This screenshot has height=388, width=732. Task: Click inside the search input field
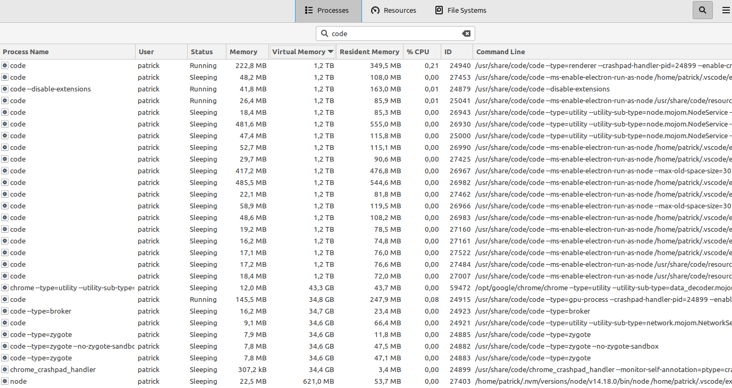pos(396,33)
